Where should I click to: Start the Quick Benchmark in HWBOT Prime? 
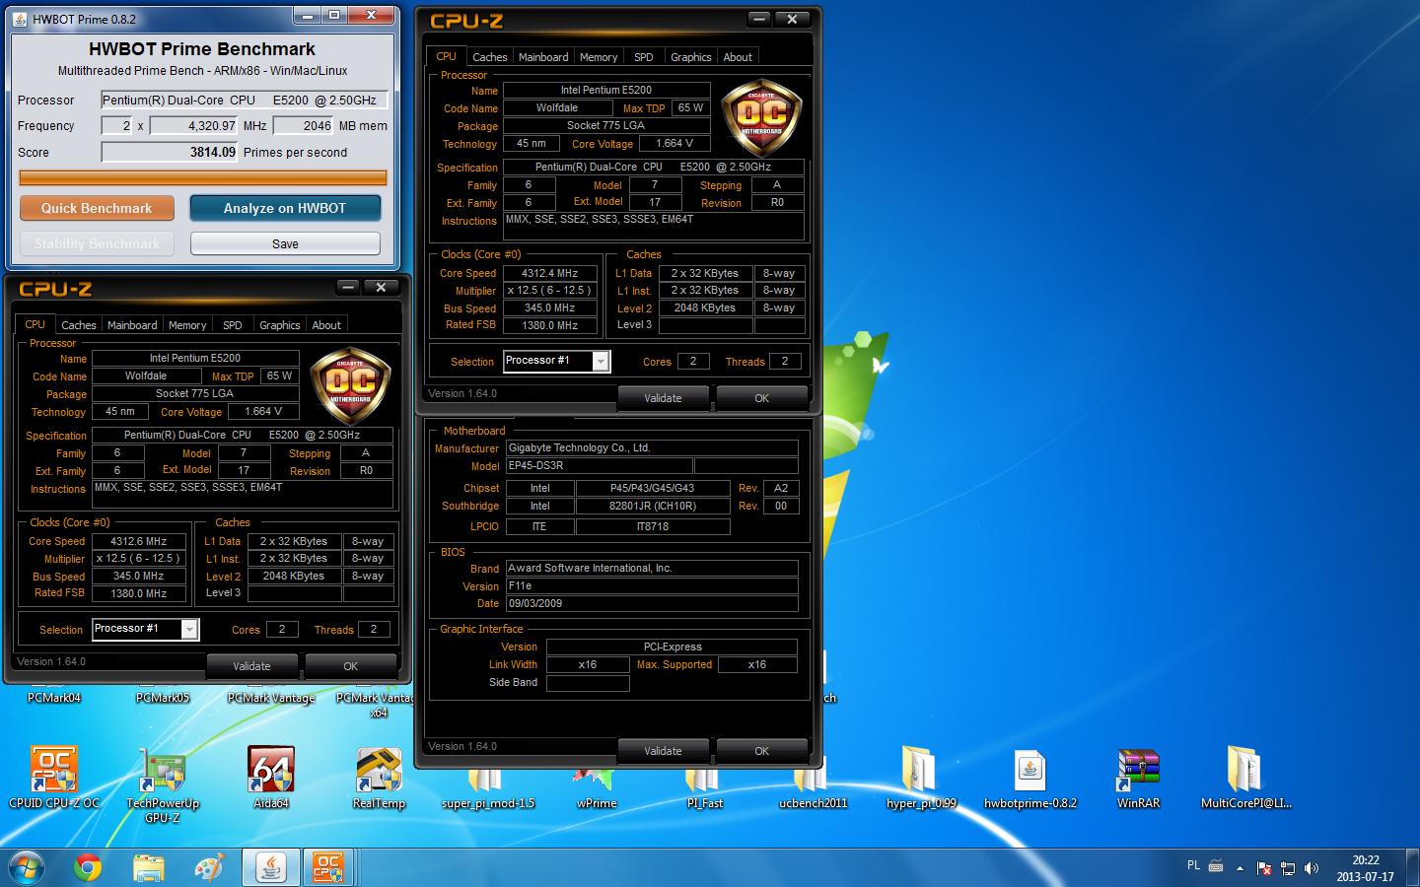97,208
